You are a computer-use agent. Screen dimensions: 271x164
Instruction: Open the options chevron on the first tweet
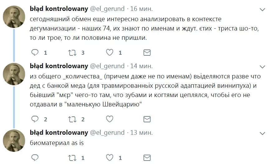coord(263,10)
